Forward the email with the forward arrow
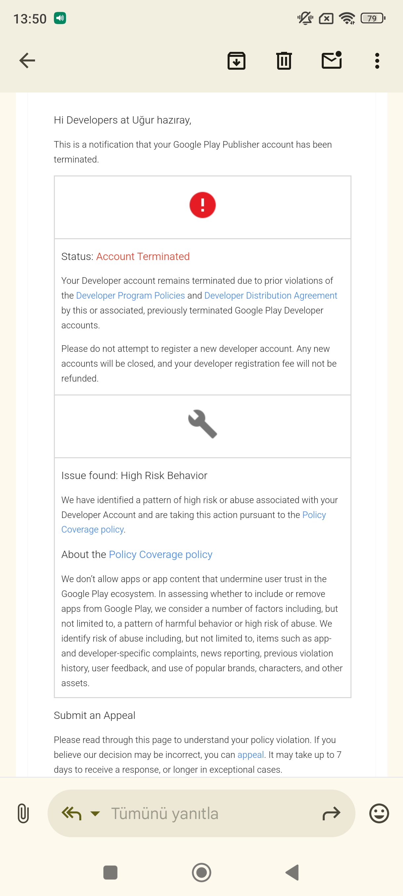 point(331,813)
